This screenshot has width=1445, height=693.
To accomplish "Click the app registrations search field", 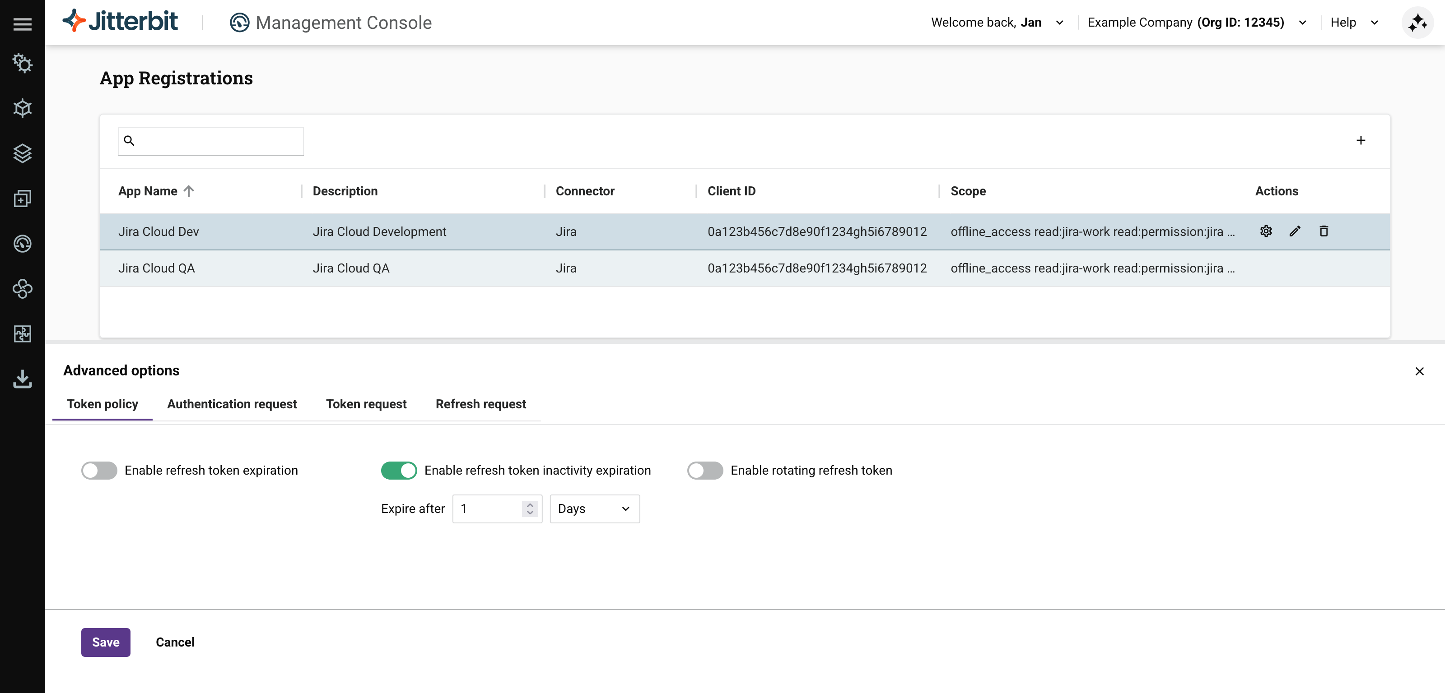I will click(218, 141).
